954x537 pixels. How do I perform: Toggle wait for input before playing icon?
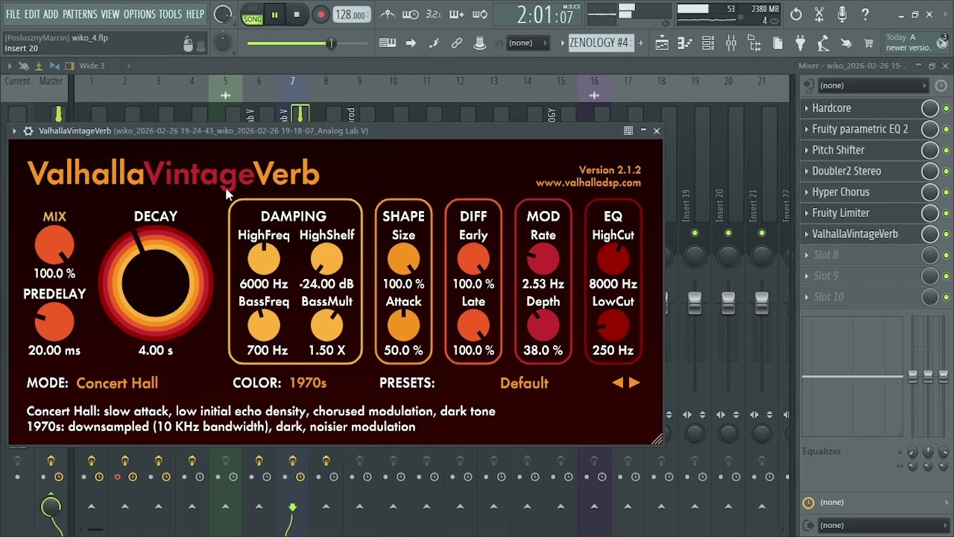tap(411, 14)
